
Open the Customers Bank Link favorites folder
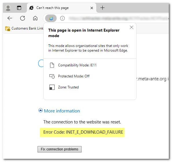pyautogui.click(x=24, y=28)
